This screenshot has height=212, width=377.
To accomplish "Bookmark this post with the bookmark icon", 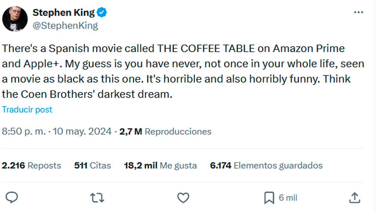I will tap(269, 198).
